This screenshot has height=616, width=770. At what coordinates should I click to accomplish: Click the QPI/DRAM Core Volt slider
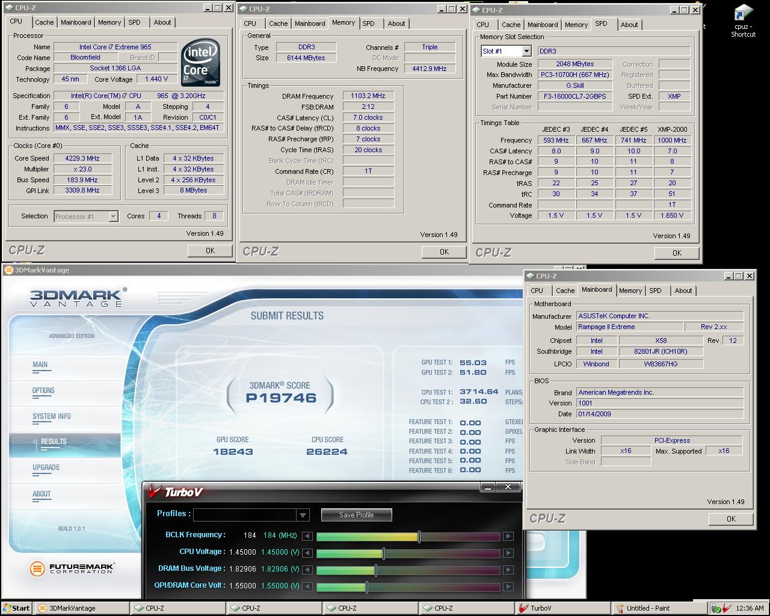click(x=408, y=587)
